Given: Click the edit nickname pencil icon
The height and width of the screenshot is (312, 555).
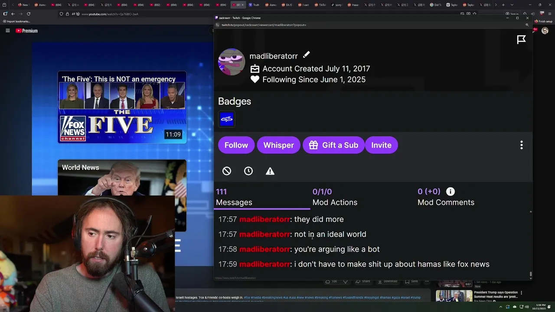Looking at the screenshot, I should pyautogui.click(x=306, y=55).
